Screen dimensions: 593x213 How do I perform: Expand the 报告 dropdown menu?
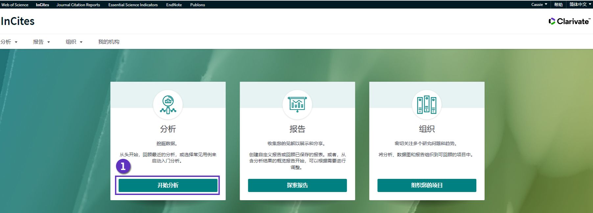pyautogui.click(x=41, y=42)
